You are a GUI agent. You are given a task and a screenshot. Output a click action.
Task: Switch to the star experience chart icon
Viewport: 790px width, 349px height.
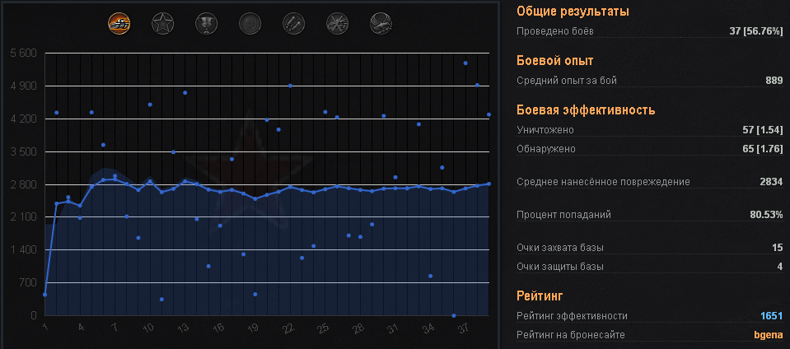(x=163, y=23)
